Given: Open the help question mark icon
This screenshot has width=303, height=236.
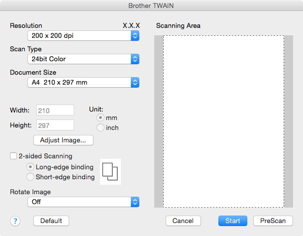Looking at the screenshot, I should [x=15, y=221].
